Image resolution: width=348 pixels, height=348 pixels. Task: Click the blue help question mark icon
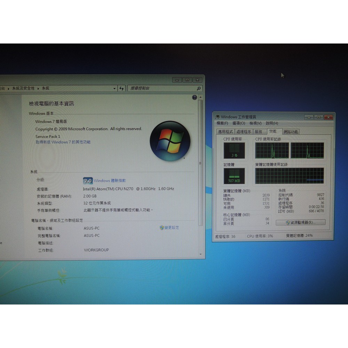point(195,97)
